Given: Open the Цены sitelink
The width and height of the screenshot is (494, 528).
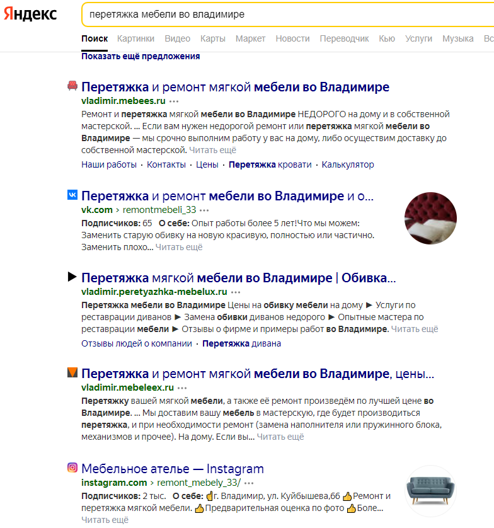Looking at the screenshot, I should point(207,164).
